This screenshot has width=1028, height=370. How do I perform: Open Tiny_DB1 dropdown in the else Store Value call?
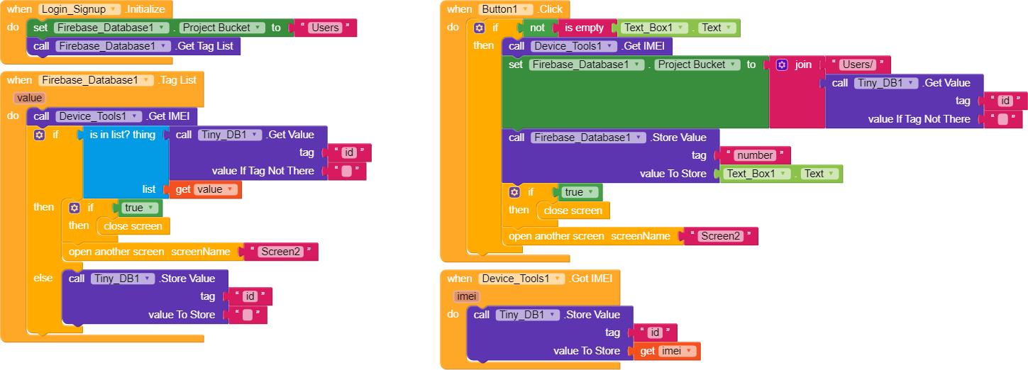point(122,279)
